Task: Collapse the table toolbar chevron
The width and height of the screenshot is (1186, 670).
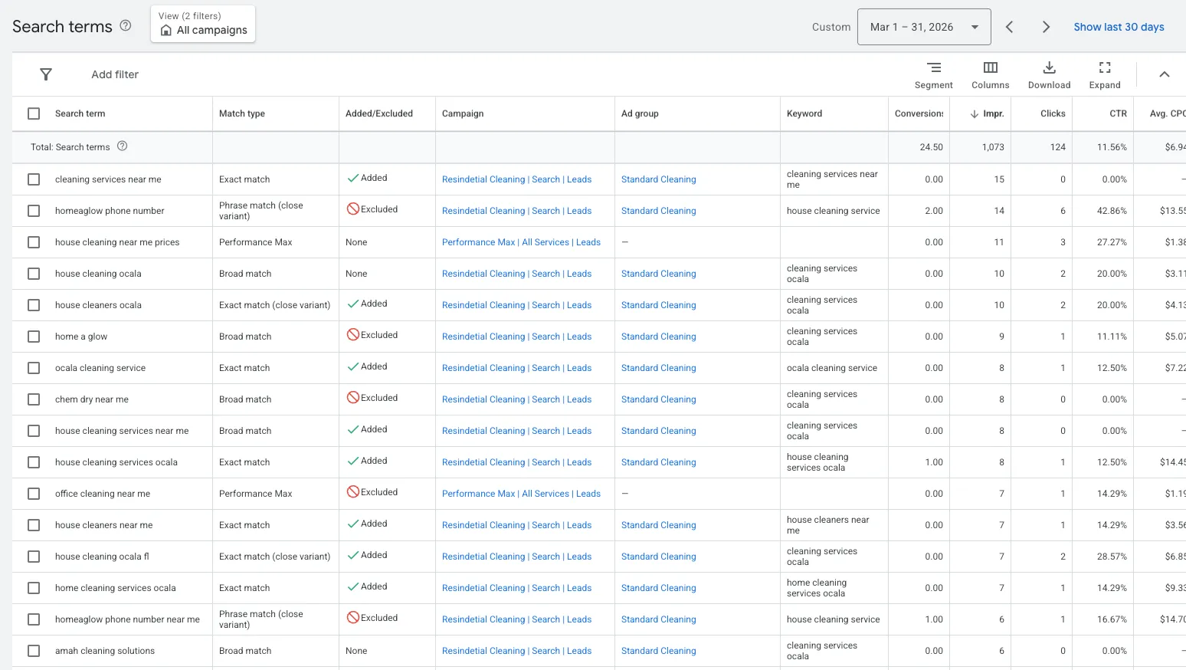Action: [1165, 74]
